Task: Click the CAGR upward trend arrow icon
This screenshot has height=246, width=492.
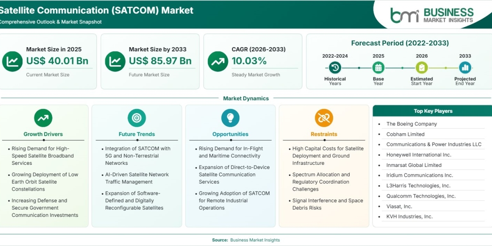Action: [x=218, y=61]
